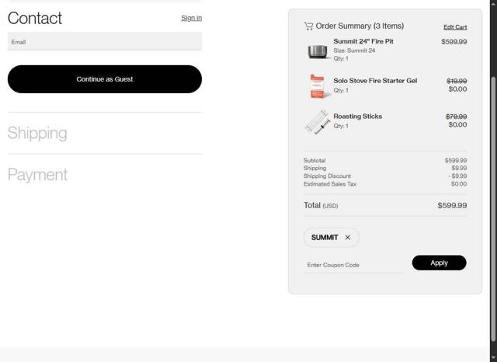
Task: Click the shopping cart icon in Order Summary
Action: (x=308, y=26)
